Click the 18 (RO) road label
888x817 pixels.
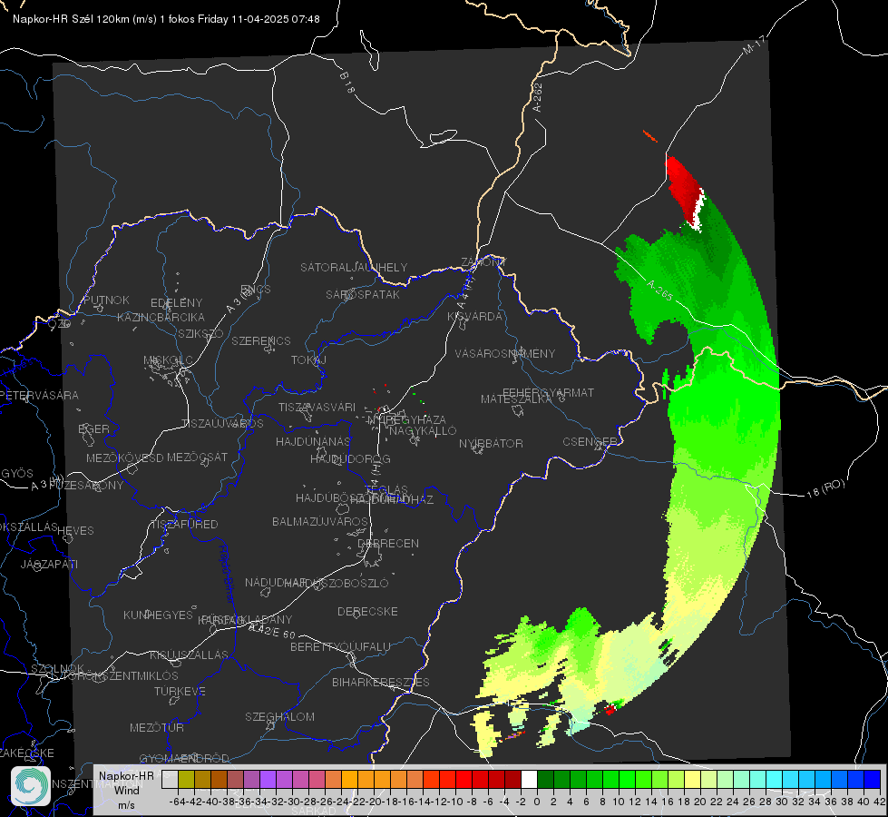click(x=825, y=488)
